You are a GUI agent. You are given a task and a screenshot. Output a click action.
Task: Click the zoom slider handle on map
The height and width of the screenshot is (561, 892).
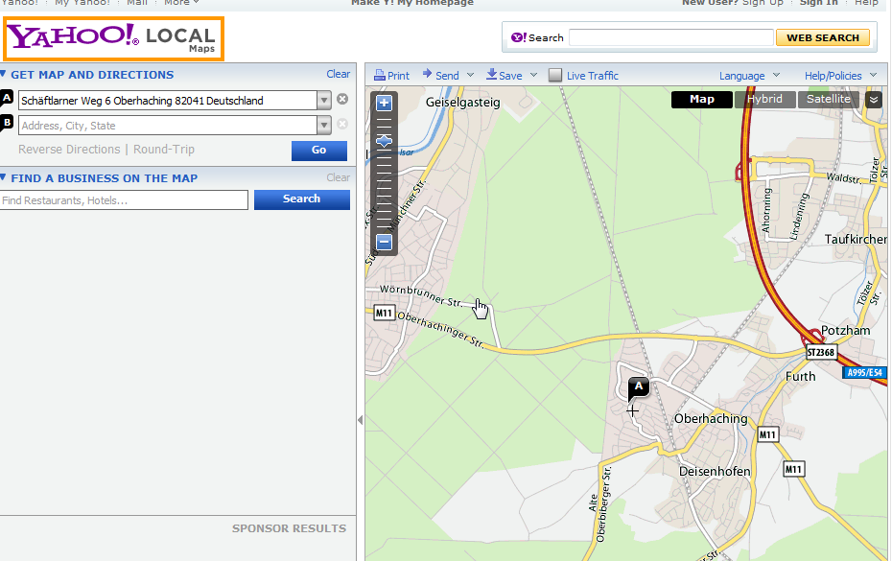(384, 141)
